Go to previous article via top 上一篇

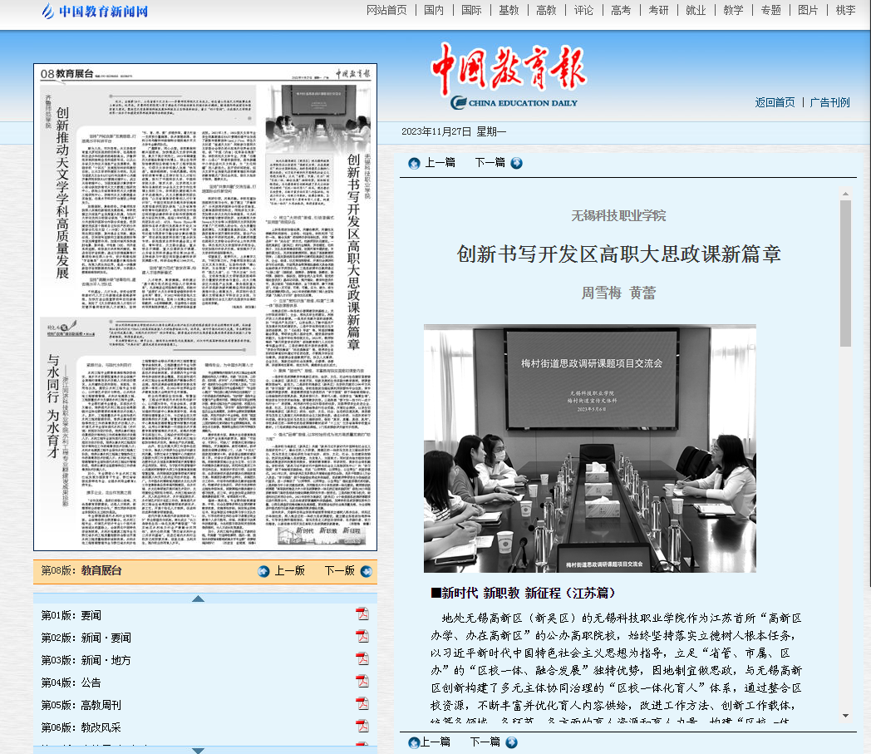pyautogui.click(x=440, y=162)
